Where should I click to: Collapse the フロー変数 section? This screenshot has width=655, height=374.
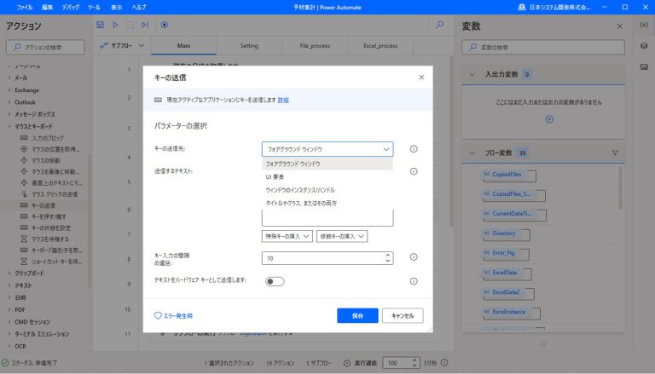(x=472, y=152)
